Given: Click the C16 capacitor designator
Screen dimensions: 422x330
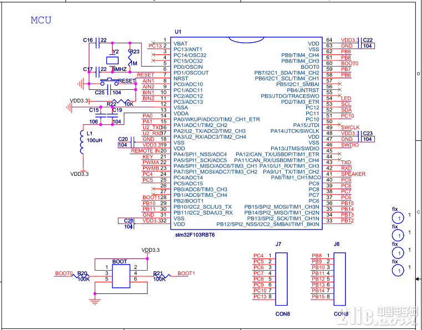Looking at the screenshot, I should tap(88, 40).
